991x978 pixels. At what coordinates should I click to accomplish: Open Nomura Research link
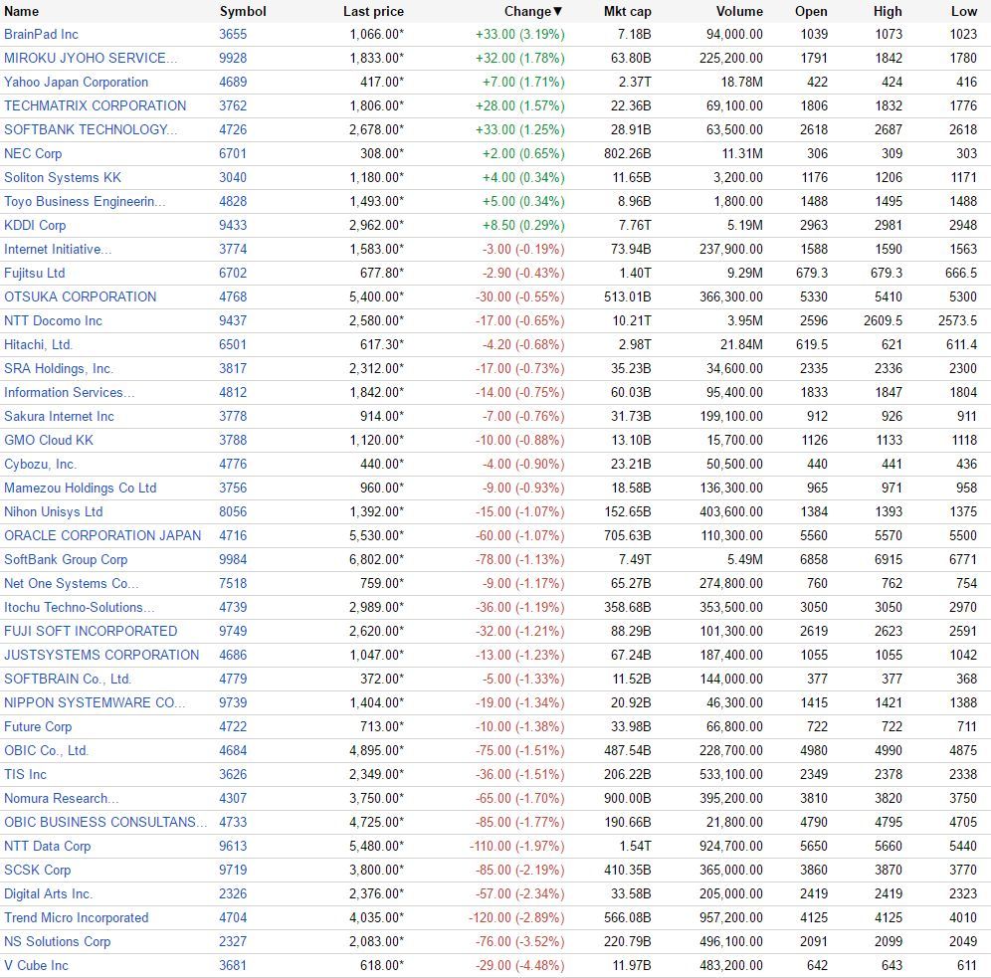tap(62, 799)
